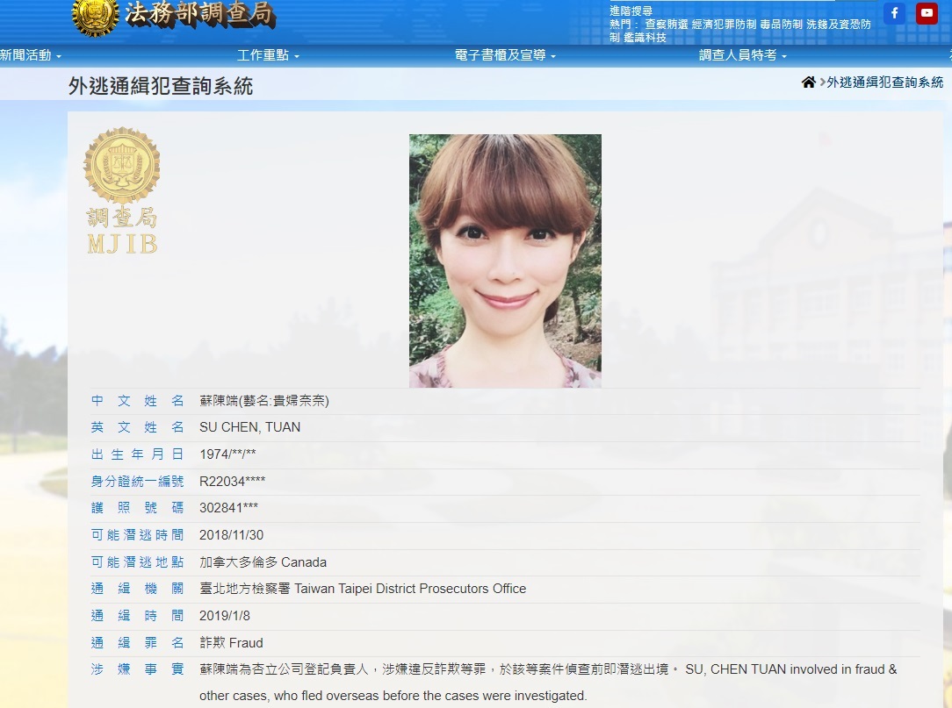Click the hot keyword 鑑識科技
Viewport: 952px width, 708px height.
645,38
